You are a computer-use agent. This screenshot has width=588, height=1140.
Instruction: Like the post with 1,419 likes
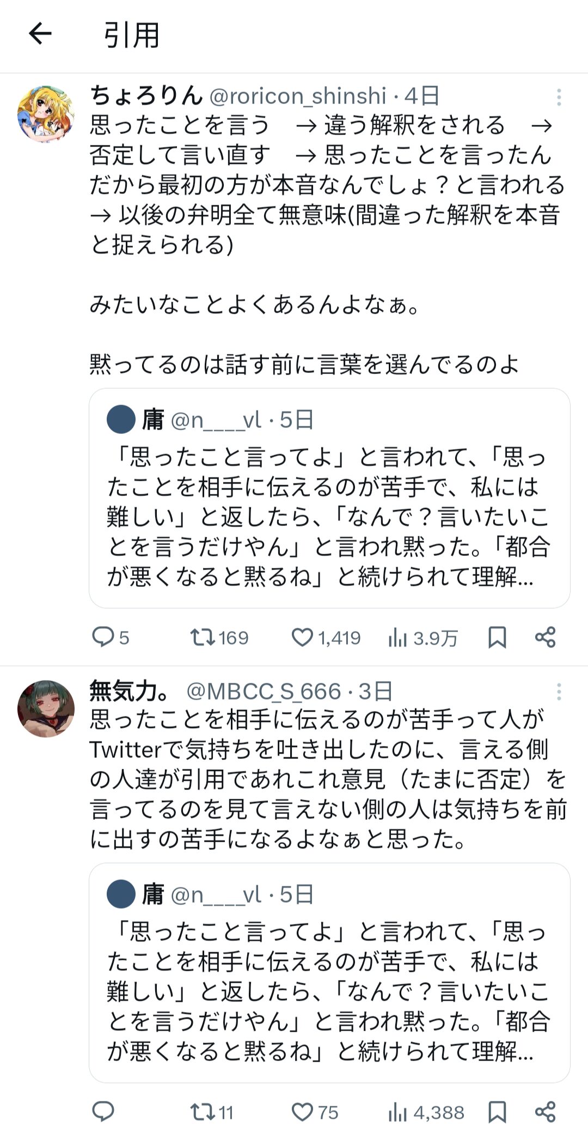click(x=302, y=637)
